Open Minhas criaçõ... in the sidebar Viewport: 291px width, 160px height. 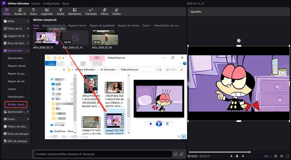click(x=16, y=104)
